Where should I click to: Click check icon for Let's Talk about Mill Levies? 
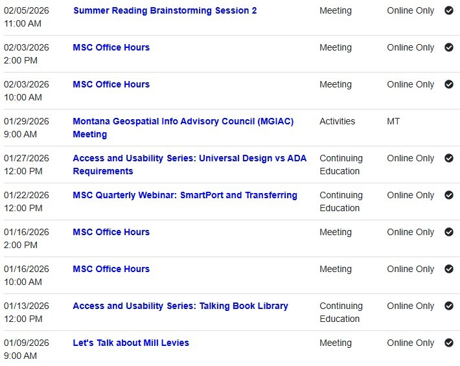pos(448,343)
